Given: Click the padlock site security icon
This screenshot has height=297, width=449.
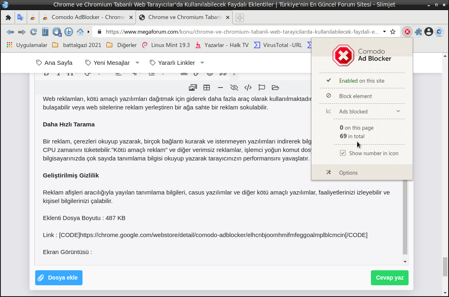Looking at the screenshot, I should [x=99, y=32].
